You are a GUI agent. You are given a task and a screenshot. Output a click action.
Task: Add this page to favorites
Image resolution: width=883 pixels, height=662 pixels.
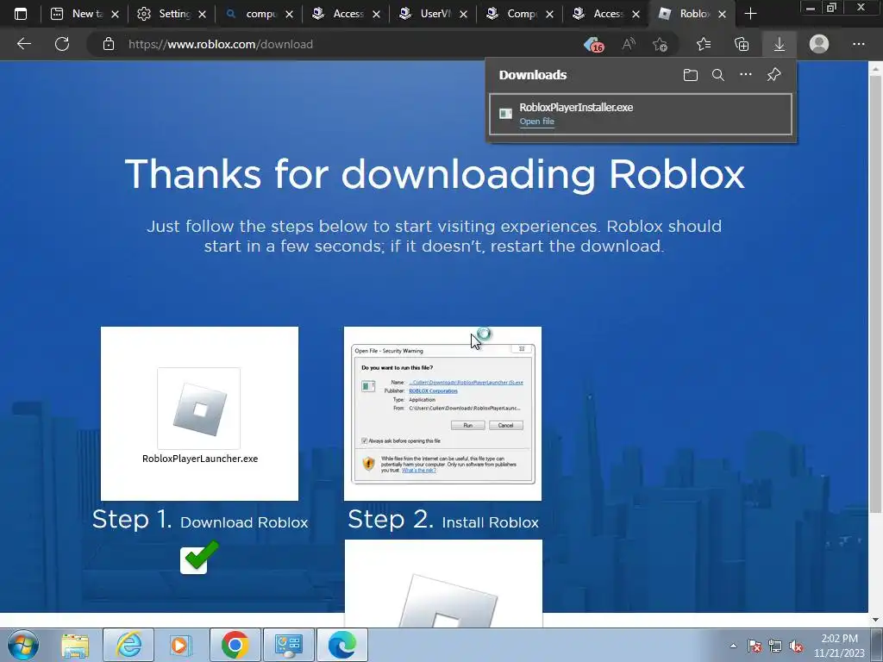[x=660, y=44]
